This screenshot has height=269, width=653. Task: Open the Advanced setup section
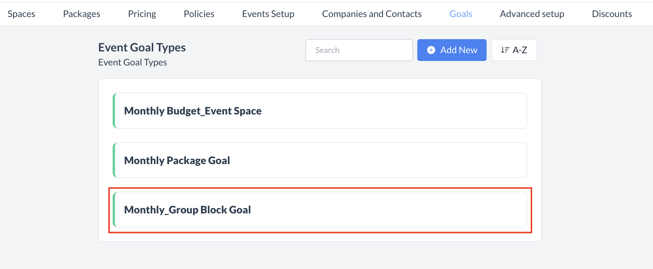coord(532,14)
